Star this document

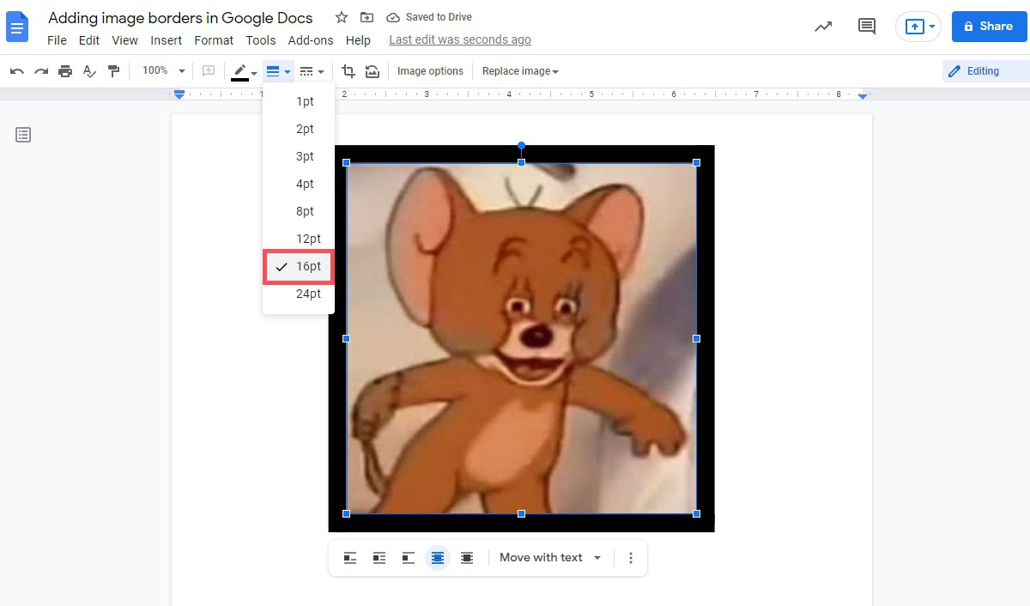coord(342,17)
